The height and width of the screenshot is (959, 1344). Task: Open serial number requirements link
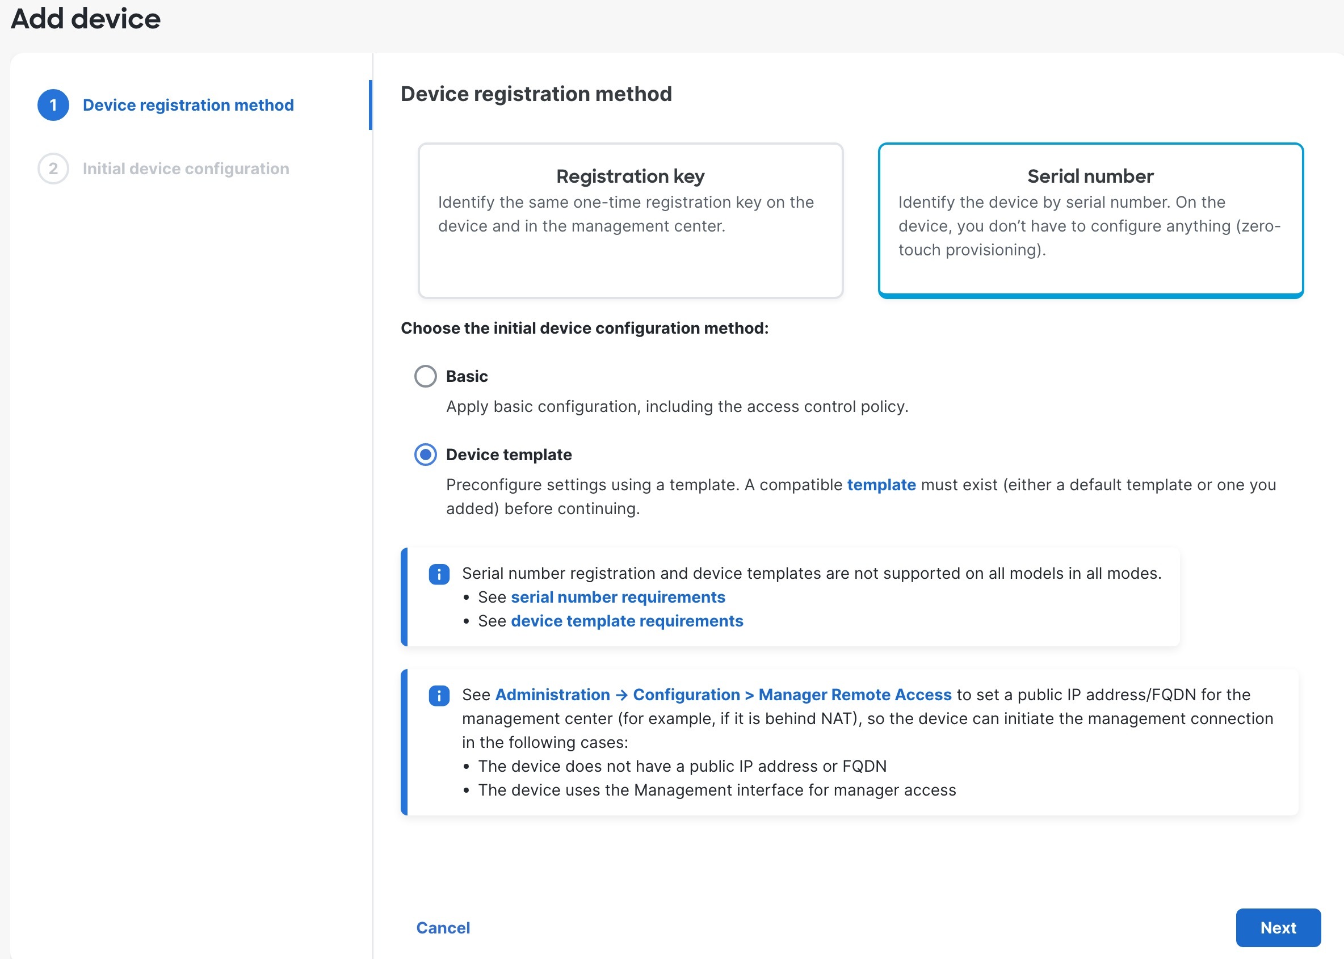618,597
